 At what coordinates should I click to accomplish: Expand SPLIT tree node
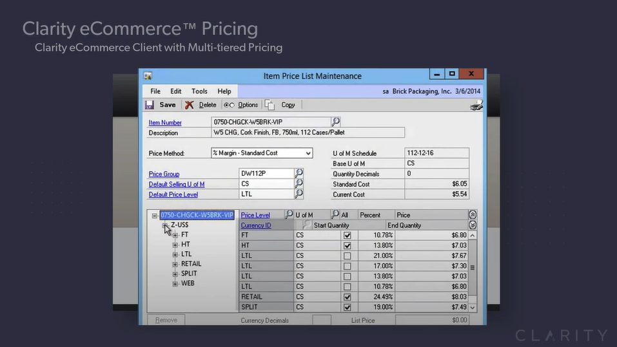[x=175, y=274]
